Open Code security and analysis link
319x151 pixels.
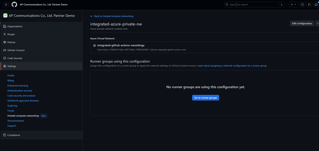(x=22, y=96)
